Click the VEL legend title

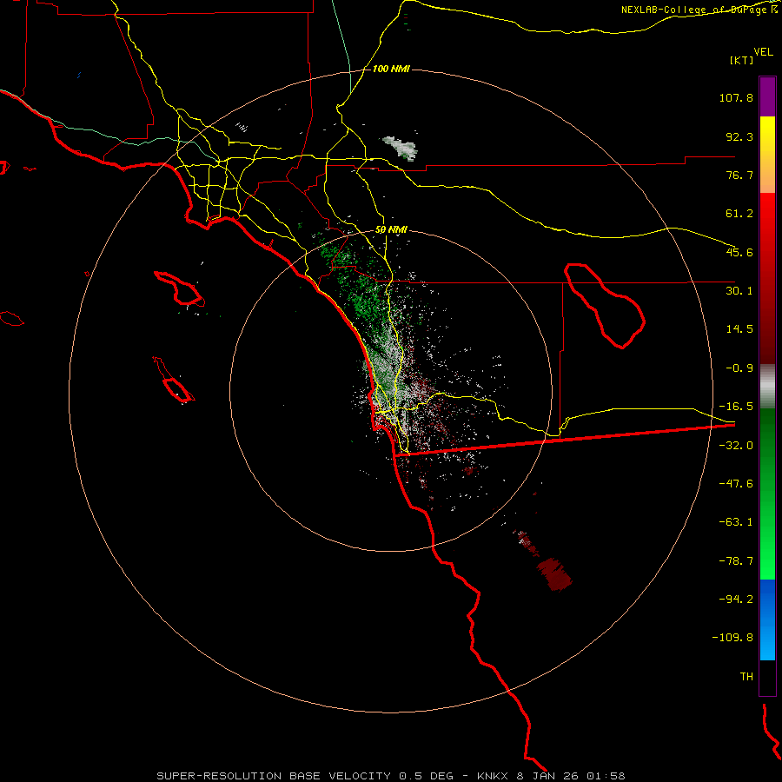(763, 52)
